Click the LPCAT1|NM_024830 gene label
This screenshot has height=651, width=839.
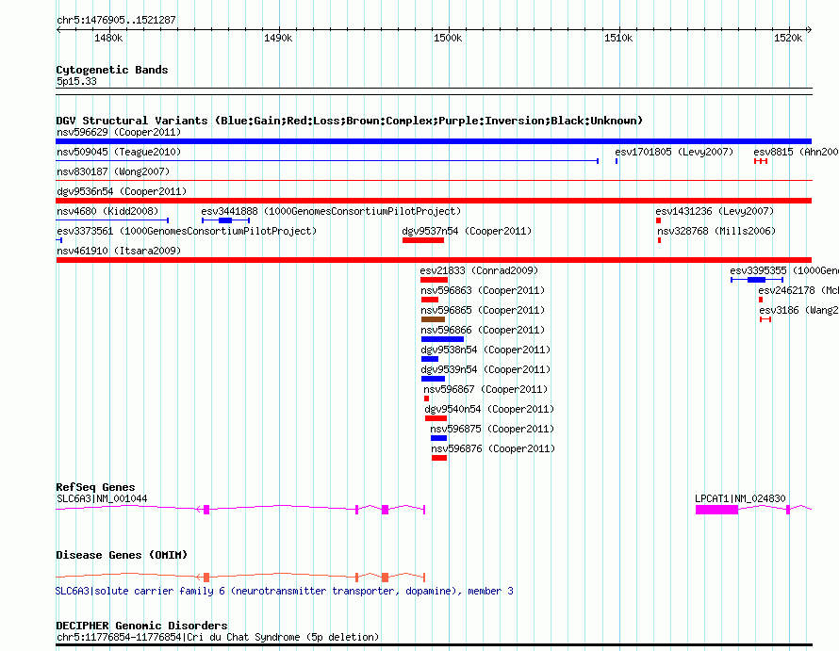click(740, 498)
